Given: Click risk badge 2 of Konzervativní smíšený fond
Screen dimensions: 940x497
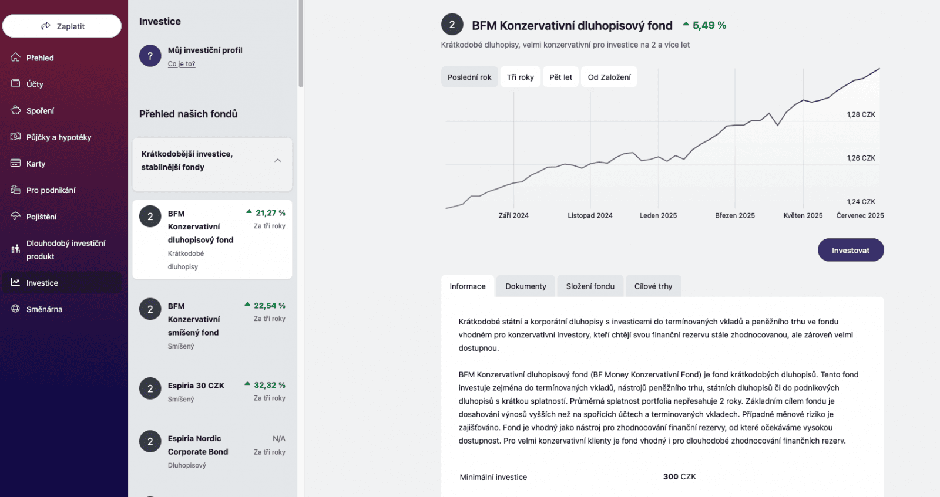Looking at the screenshot, I should coord(150,309).
